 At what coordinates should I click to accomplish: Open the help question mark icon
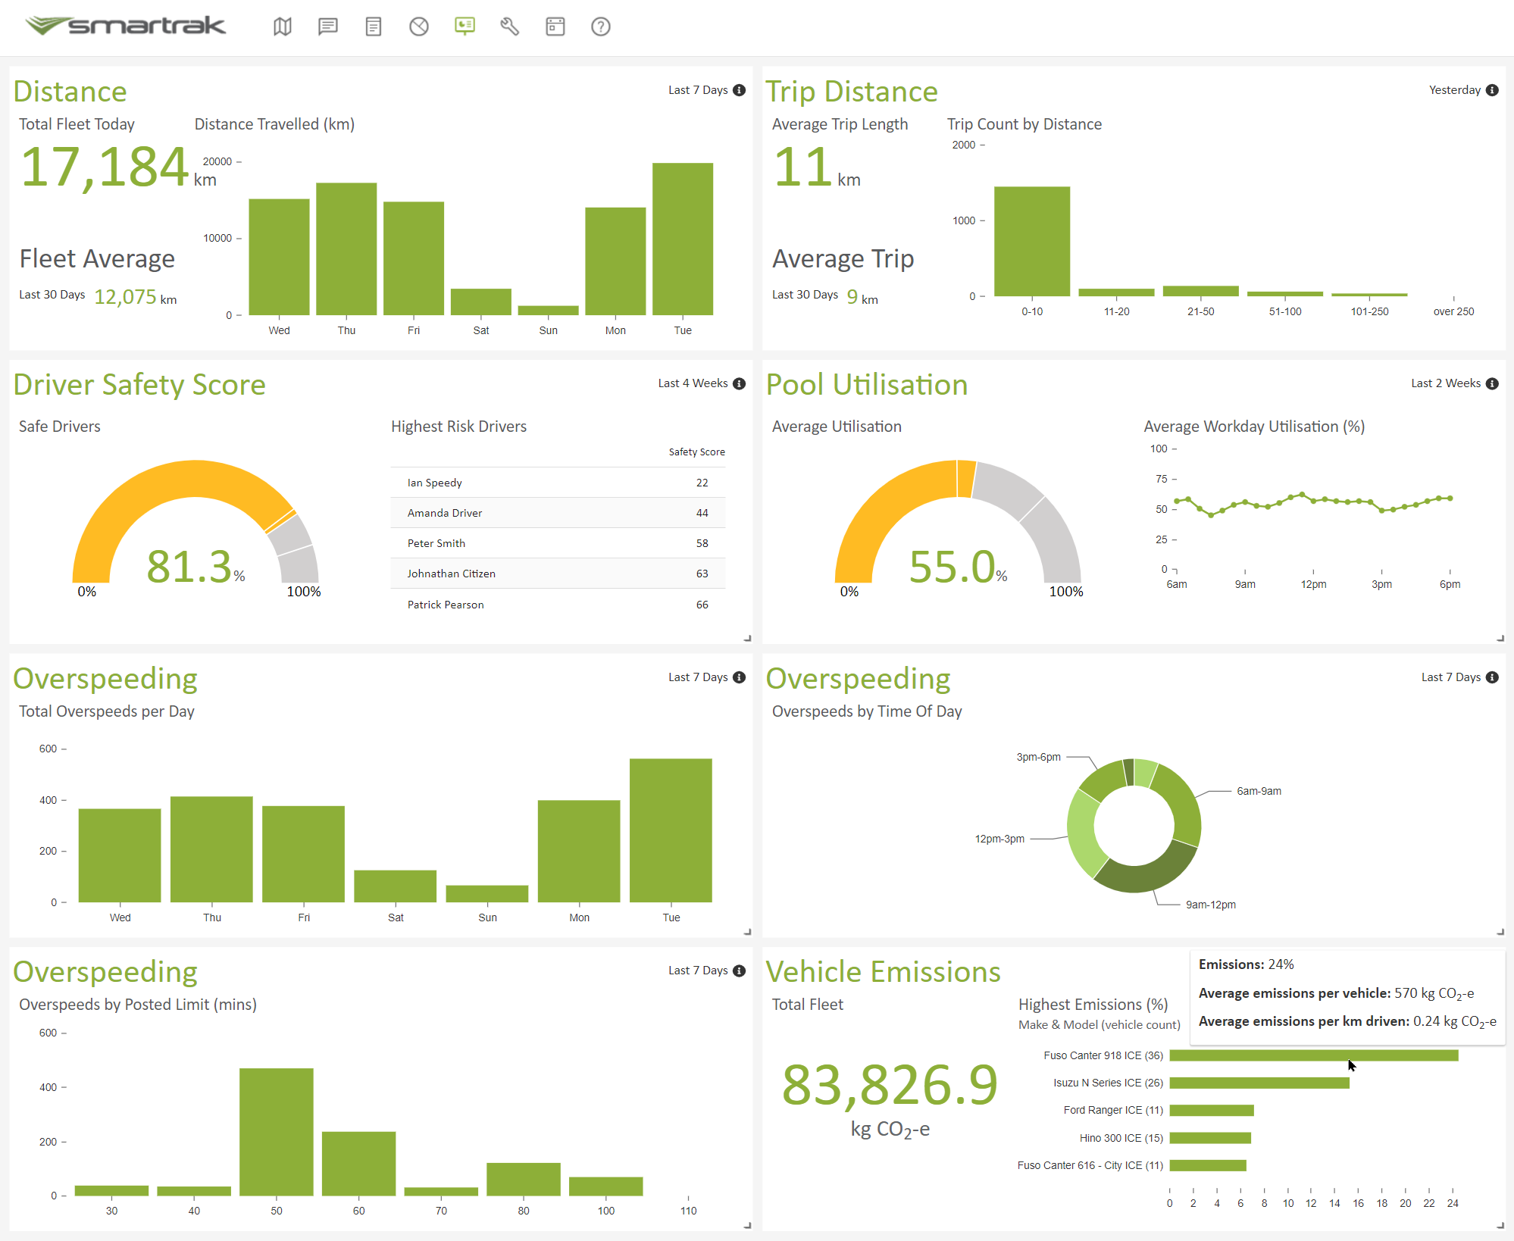pyautogui.click(x=600, y=27)
